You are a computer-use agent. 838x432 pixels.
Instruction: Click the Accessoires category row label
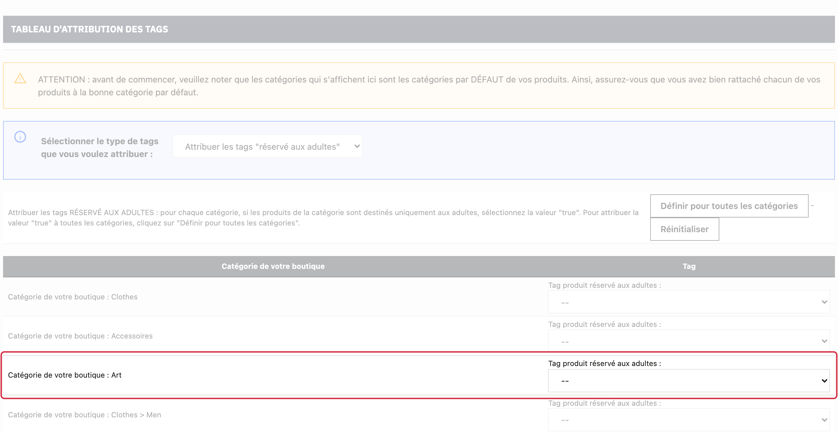[80, 336]
